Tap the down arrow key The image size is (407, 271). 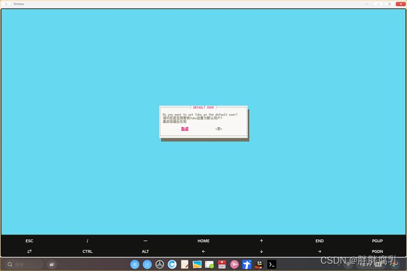261,252
